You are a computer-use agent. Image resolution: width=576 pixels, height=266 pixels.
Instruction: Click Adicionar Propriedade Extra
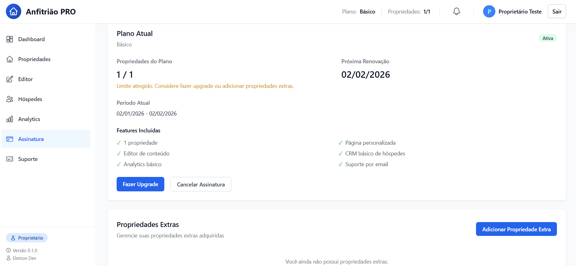point(516,229)
